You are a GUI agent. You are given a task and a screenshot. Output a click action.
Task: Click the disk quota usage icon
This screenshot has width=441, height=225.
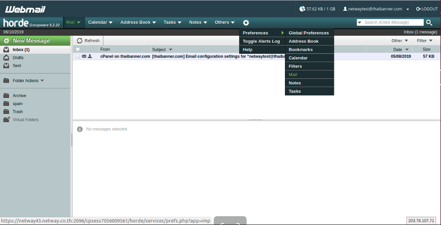(x=302, y=9)
